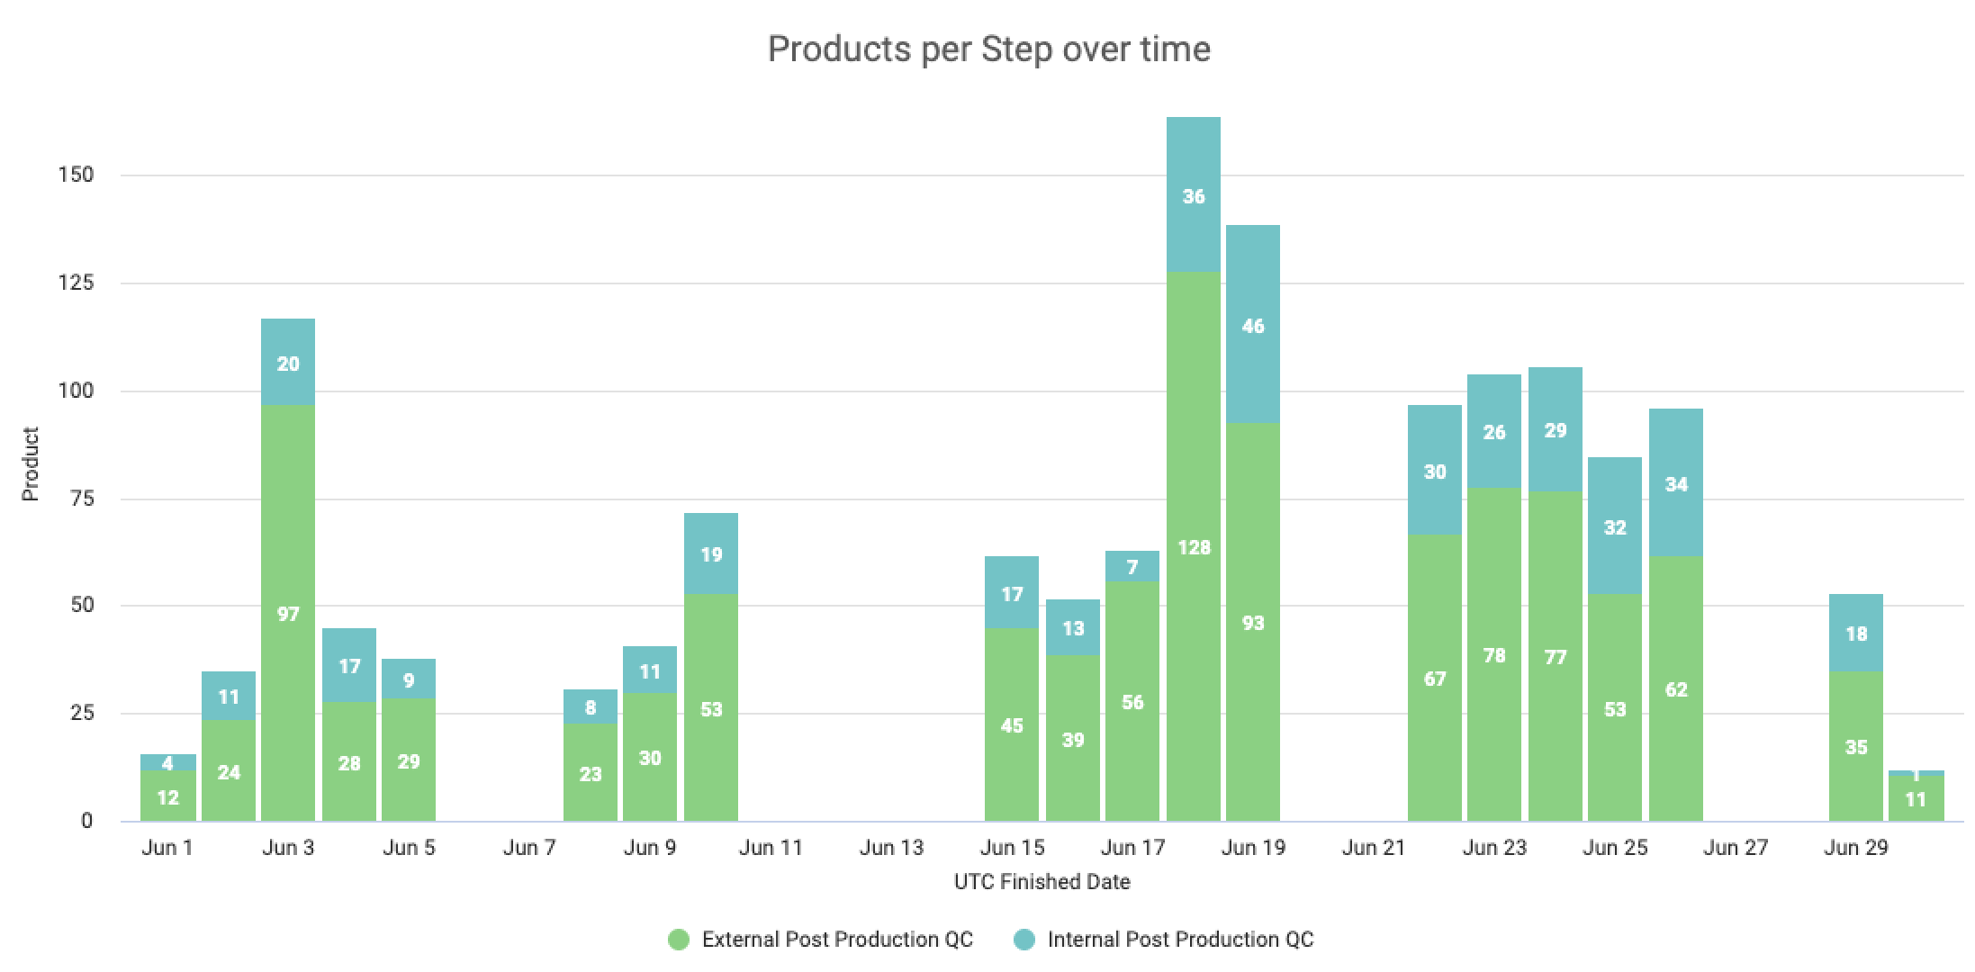The height and width of the screenshot is (972, 1975).
Task: Click the 150 y-axis tick label
Action: (76, 175)
